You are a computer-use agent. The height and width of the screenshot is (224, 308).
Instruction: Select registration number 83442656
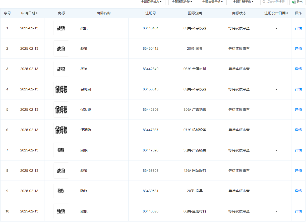151,109
